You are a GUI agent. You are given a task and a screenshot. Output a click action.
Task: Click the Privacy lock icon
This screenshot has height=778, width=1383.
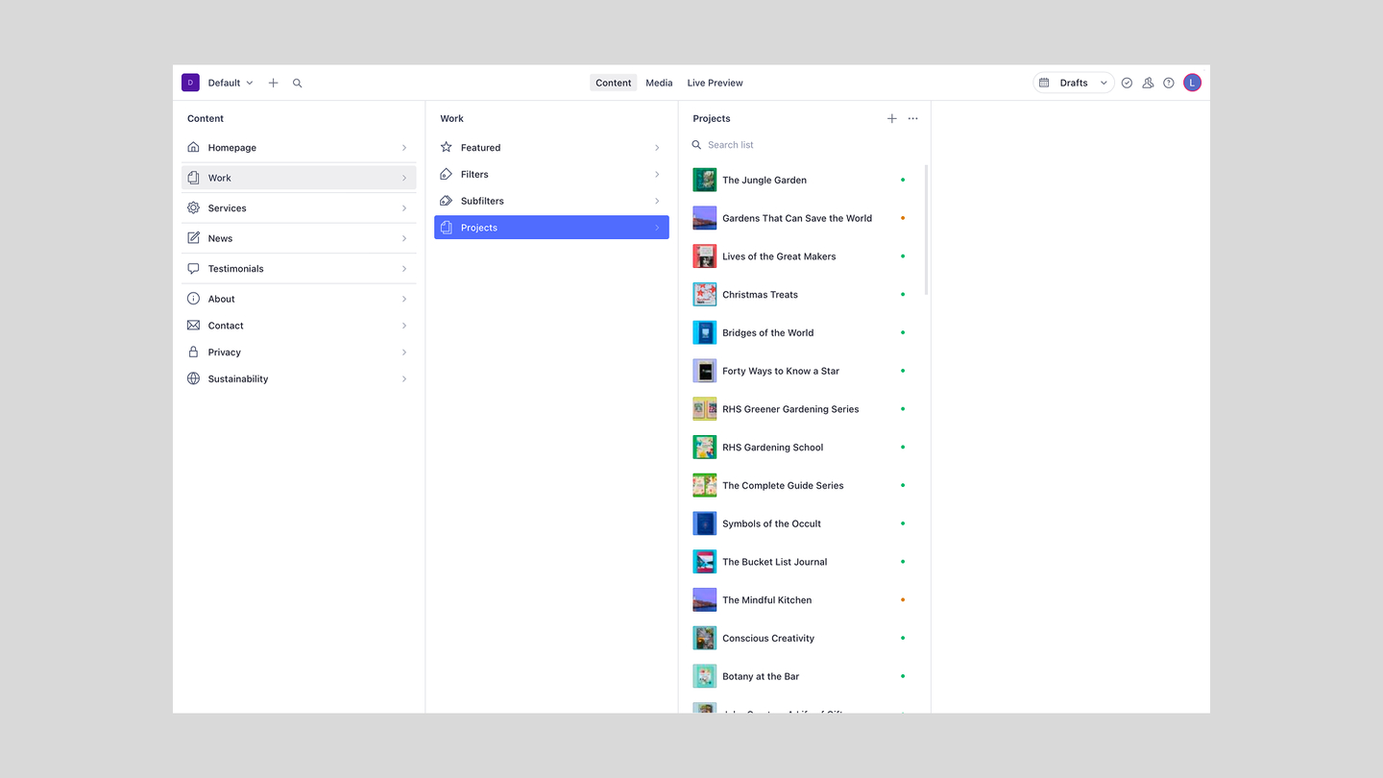point(193,353)
